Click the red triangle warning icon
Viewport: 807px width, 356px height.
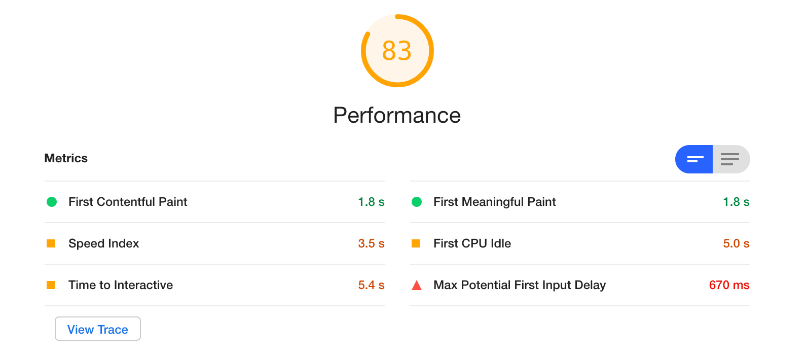(417, 286)
